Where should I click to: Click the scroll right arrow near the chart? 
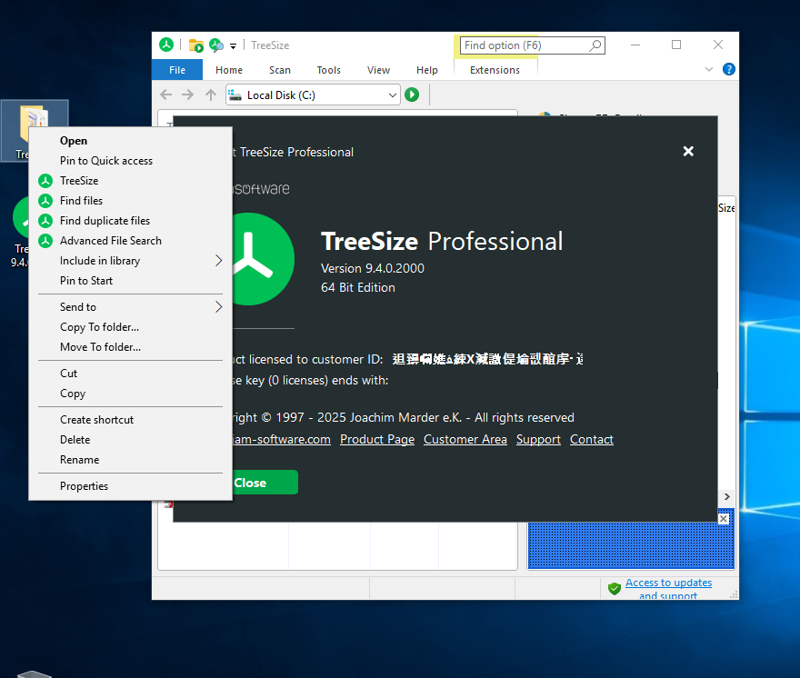point(727,496)
